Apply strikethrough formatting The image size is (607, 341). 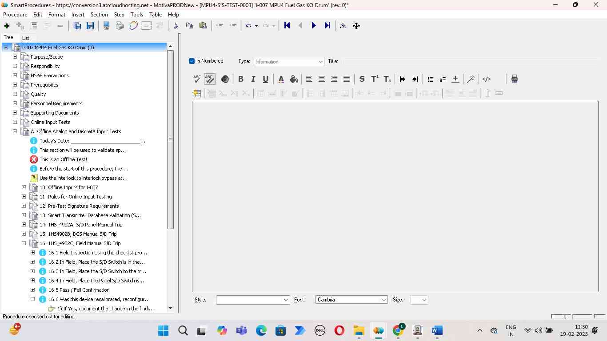tap(362, 79)
